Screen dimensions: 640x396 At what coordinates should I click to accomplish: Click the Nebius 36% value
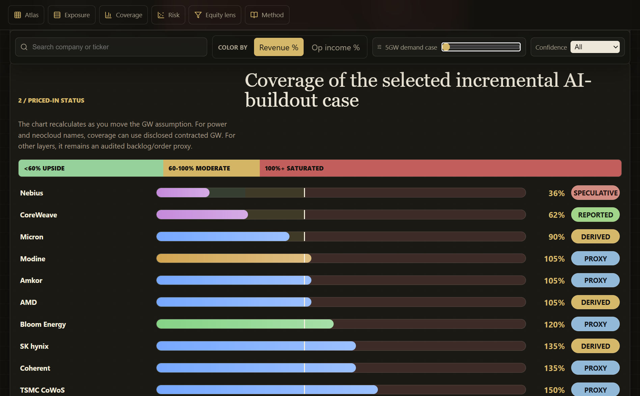click(x=556, y=193)
